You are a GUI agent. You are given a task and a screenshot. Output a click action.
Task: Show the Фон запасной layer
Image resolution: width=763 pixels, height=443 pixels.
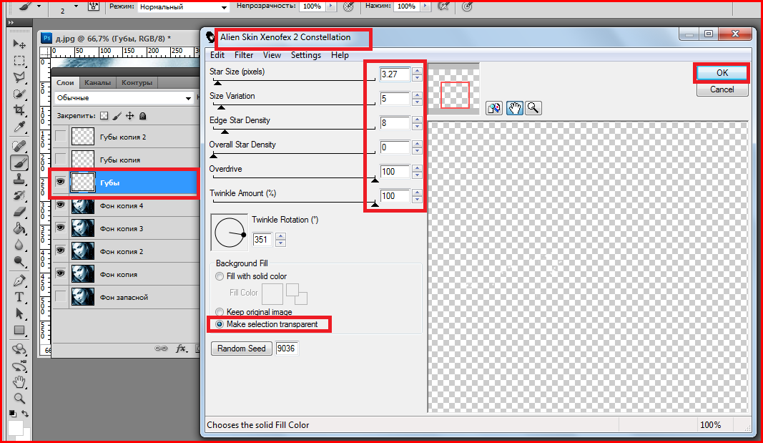pyautogui.click(x=60, y=296)
